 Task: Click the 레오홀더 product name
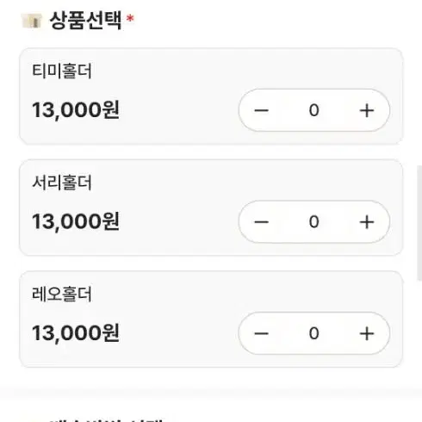pyautogui.click(x=62, y=295)
